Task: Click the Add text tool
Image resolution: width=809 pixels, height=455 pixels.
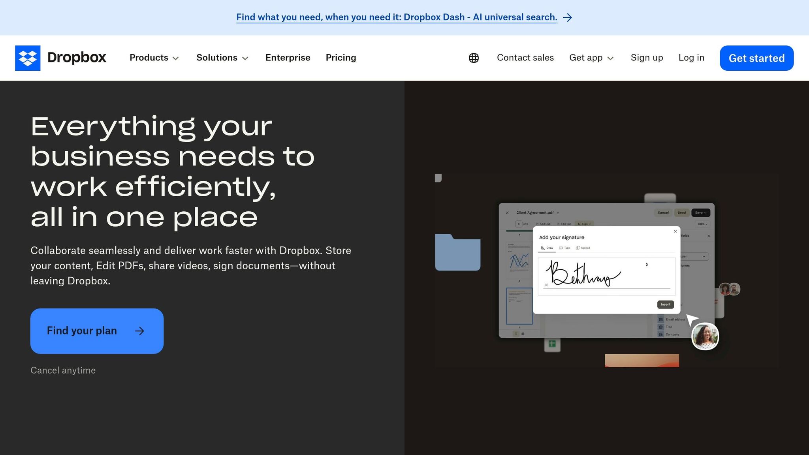Action: click(x=543, y=224)
